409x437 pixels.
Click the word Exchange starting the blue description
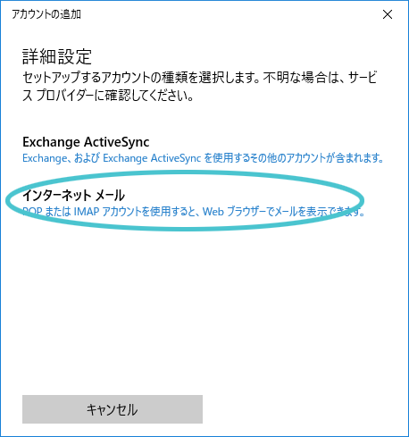45,158
